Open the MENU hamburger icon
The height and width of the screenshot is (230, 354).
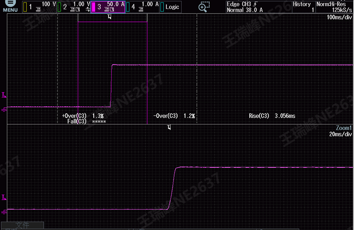pos(10,5)
